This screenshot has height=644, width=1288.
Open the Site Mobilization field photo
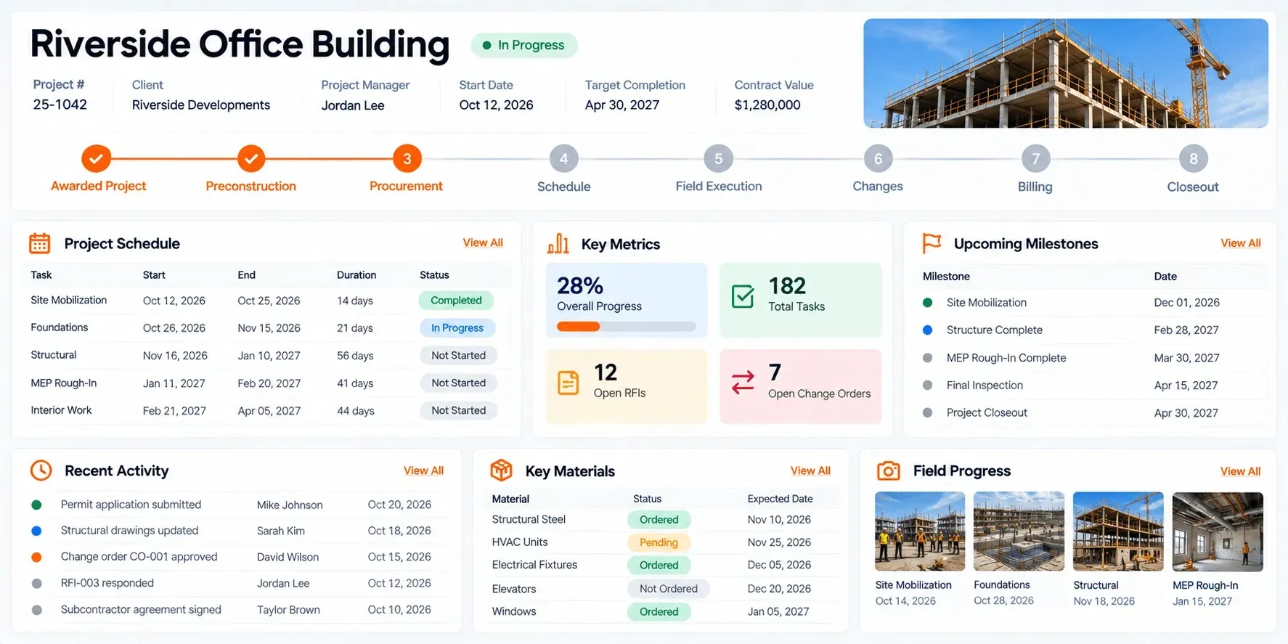(920, 531)
